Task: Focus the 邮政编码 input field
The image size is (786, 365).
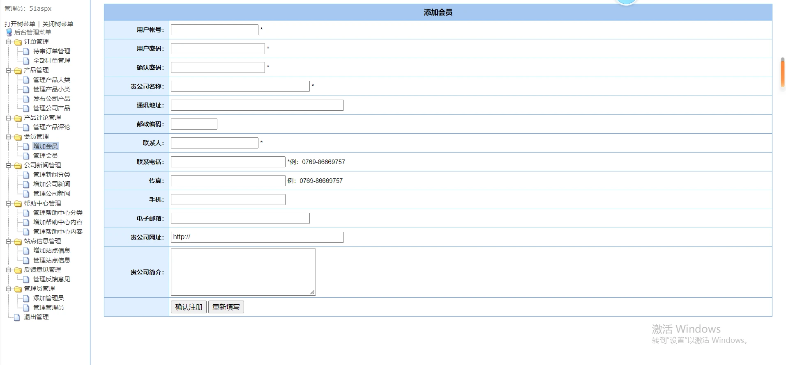Action: 194,124
